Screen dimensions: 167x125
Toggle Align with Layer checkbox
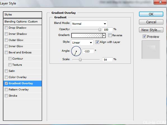point(97,42)
